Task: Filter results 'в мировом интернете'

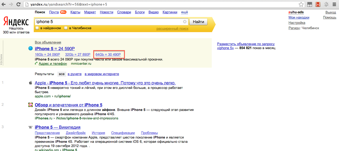Action: [102, 74]
